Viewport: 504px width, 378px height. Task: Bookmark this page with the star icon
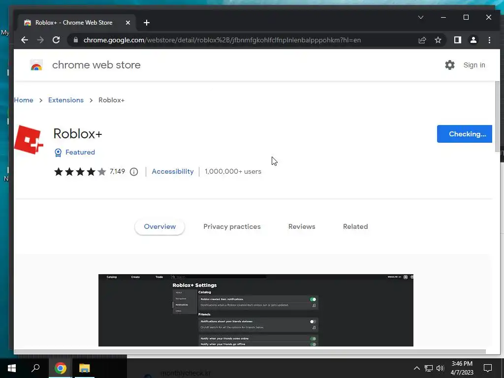tap(438, 40)
